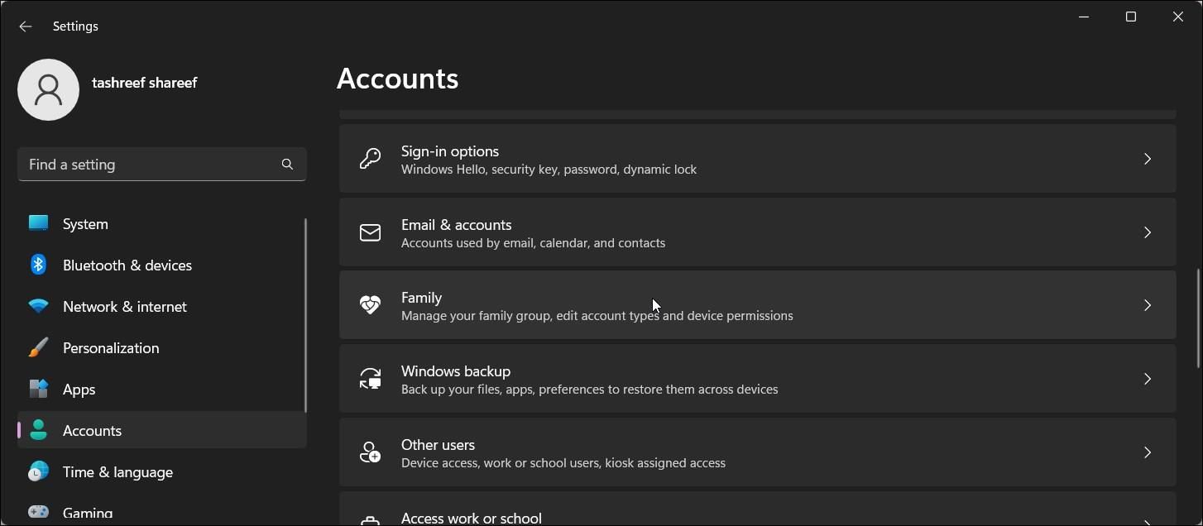1203x526 pixels.
Task: Click the Windows backup sync icon
Action: tap(370, 379)
